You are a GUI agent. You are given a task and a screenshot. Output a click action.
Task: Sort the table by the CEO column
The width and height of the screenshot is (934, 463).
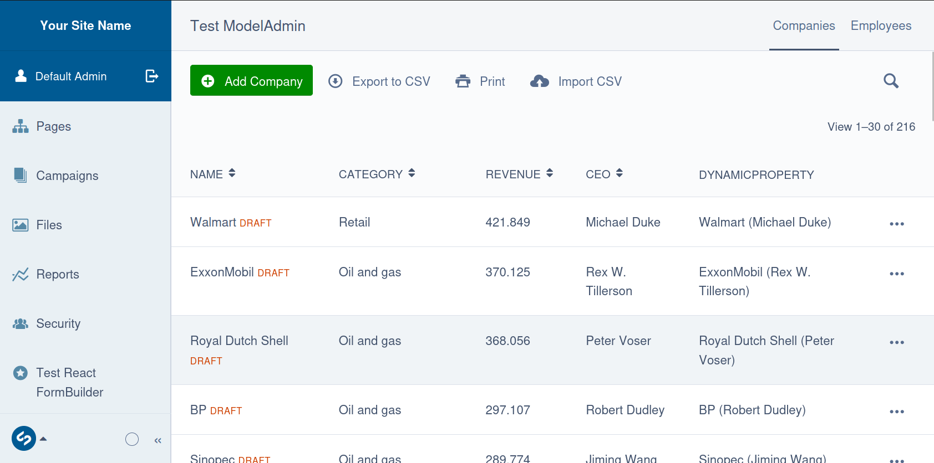604,174
